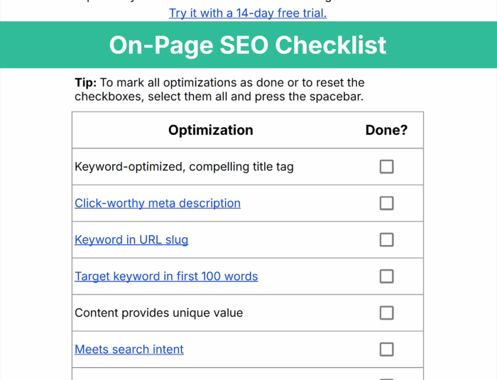Select the Optimization column header cell
This screenshot has width=497, height=380.
[210, 130]
